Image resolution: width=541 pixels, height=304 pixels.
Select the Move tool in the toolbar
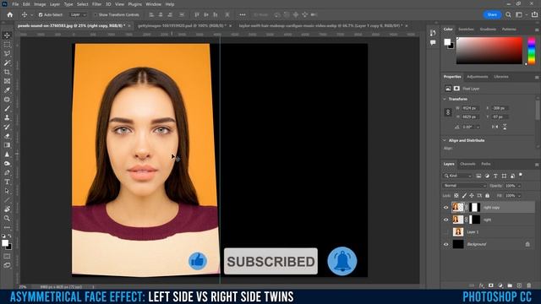7,35
